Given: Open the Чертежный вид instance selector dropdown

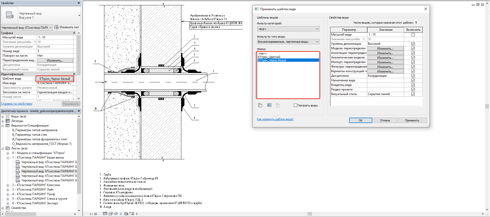Looking at the screenshot, I should click(x=27, y=27).
